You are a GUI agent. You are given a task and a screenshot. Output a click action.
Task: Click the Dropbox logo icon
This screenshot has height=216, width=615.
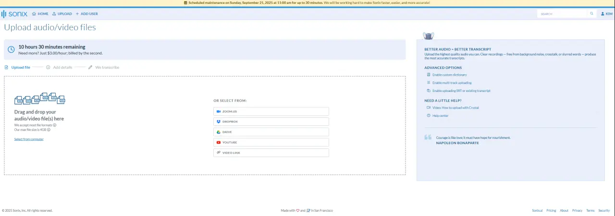tap(219, 122)
